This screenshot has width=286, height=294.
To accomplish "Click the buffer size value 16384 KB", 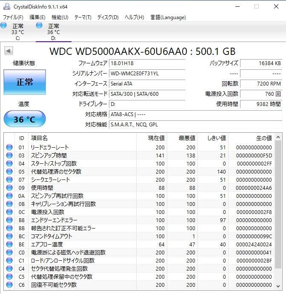I will (261, 63).
